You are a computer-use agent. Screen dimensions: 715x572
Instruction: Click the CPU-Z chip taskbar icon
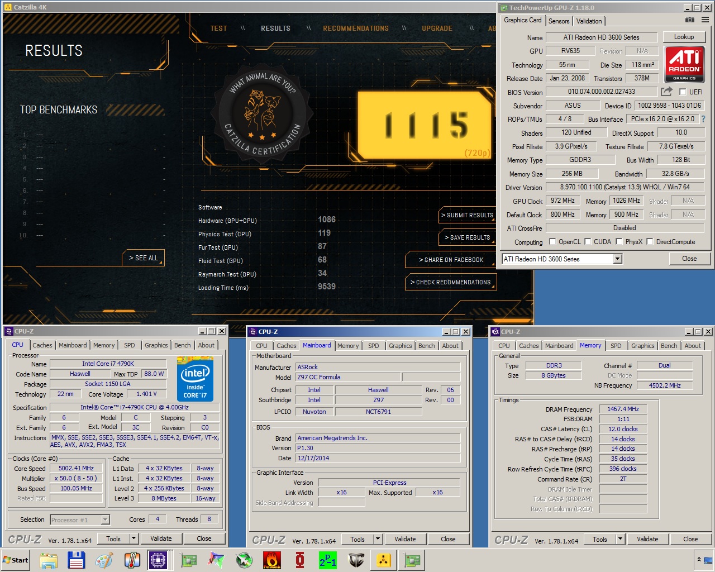pyautogui.click(x=159, y=560)
